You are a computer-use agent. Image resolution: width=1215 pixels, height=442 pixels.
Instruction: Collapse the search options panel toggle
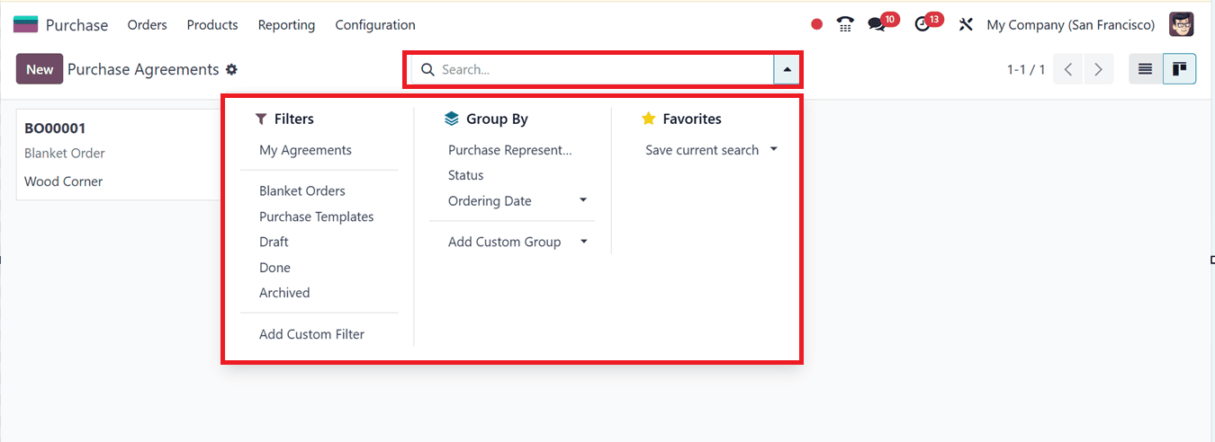pyautogui.click(x=787, y=69)
